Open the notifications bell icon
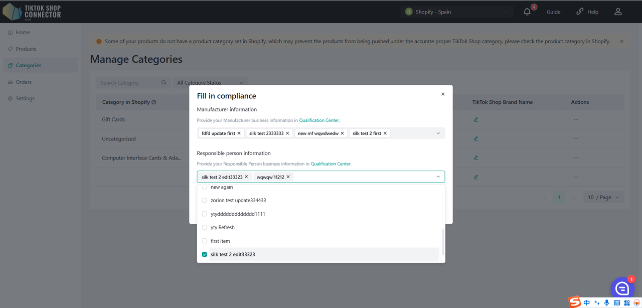Image resolution: width=642 pixels, height=308 pixels. tap(527, 12)
